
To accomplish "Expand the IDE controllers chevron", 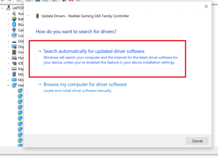I will 8,63.
